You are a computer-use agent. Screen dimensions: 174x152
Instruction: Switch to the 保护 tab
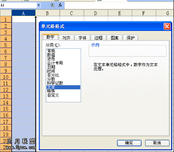(x=130, y=38)
